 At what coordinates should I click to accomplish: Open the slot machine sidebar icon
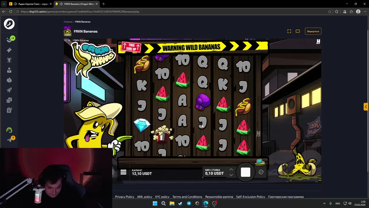9,110
